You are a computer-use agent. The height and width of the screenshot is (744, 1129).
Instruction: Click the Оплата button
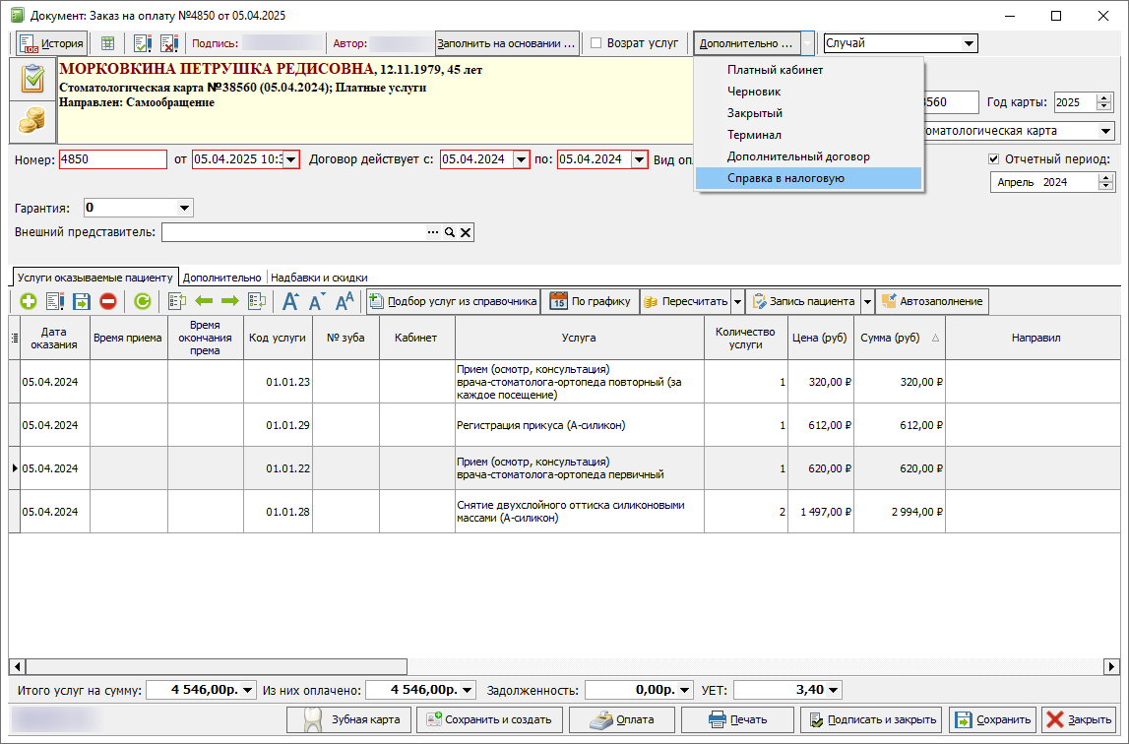coord(622,719)
